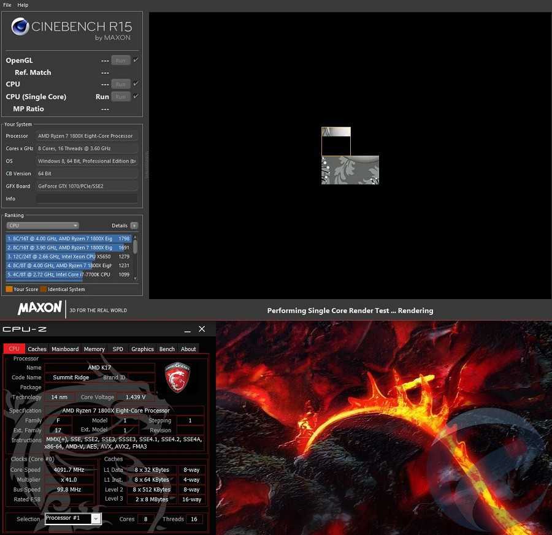Open the File menu
This screenshot has width=552, height=535.
click(7, 5)
